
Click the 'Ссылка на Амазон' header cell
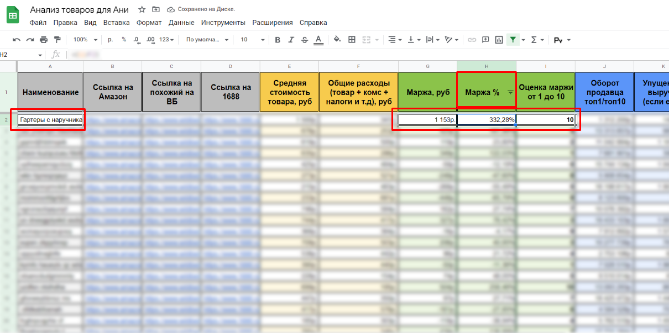tap(113, 92)
